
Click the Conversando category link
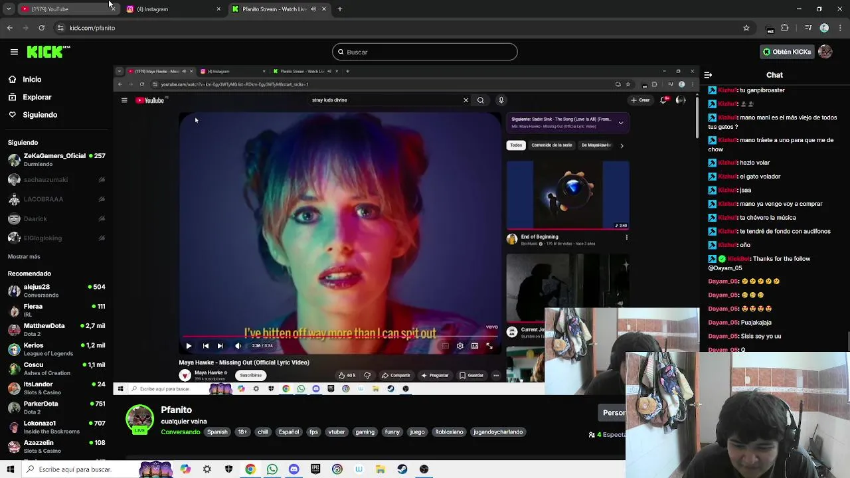click(180, 432)
